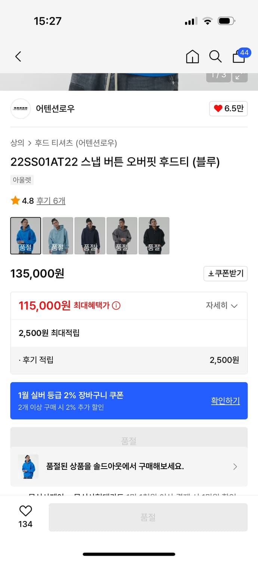Tap the 어텐션로우 brand logo
Image resolution: width=258 pixels, height=561 pixels.
coord(21,109)
